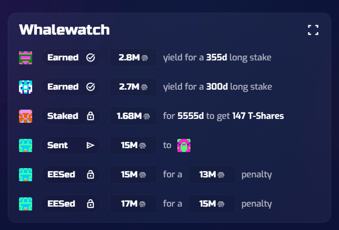Click the Staked lock badge
This screenshot has height=230, width=339.
(71, 116)
